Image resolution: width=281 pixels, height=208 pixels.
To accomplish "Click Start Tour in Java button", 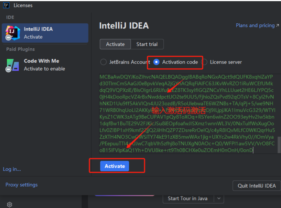I will click(x=188, y=198).
